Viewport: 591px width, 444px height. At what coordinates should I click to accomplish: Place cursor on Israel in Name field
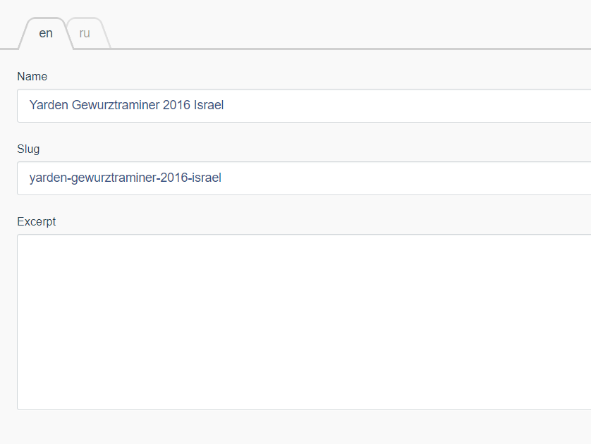(x=209, y=105)
